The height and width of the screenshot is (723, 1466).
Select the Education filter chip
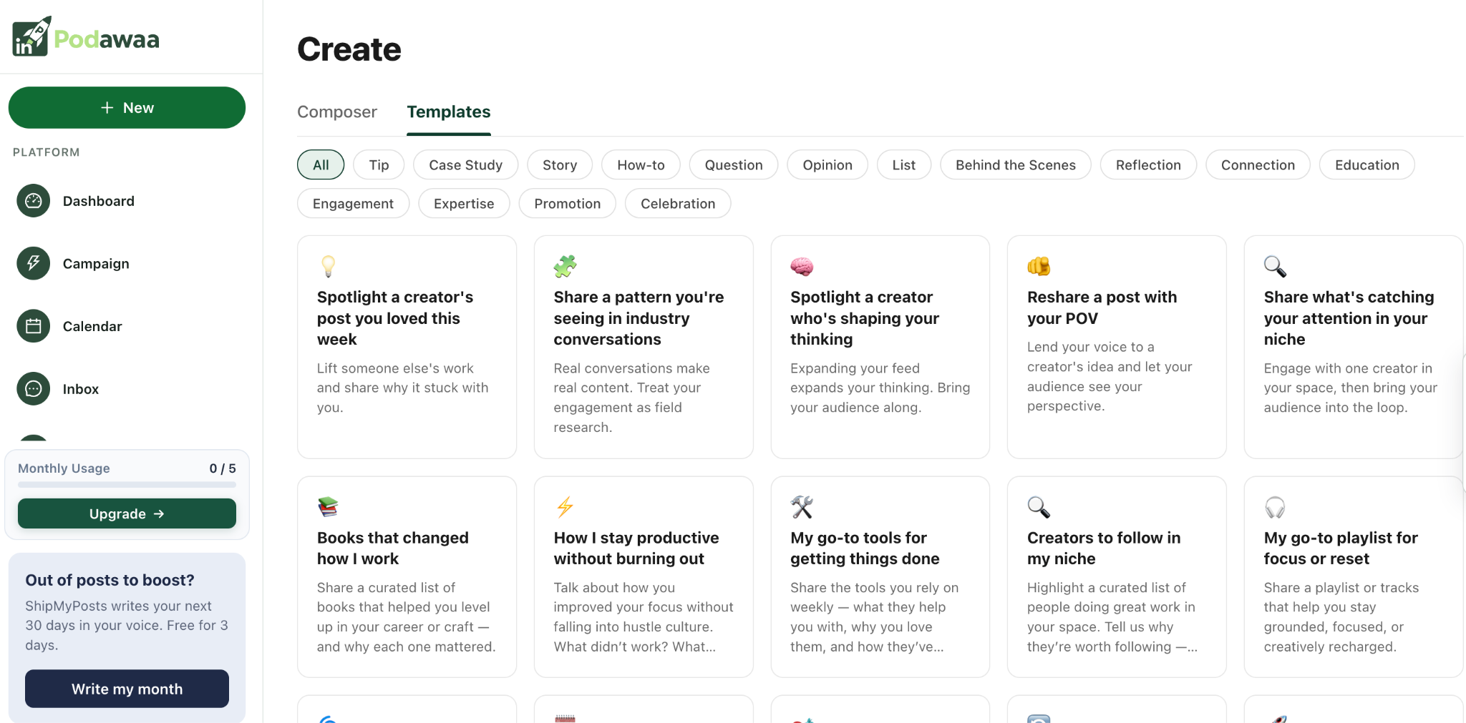1367,164
